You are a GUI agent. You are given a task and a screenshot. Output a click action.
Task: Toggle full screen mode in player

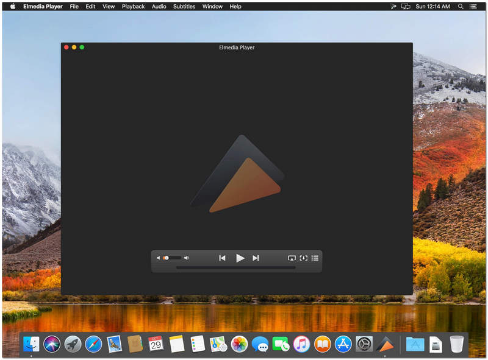coord(303,258)
